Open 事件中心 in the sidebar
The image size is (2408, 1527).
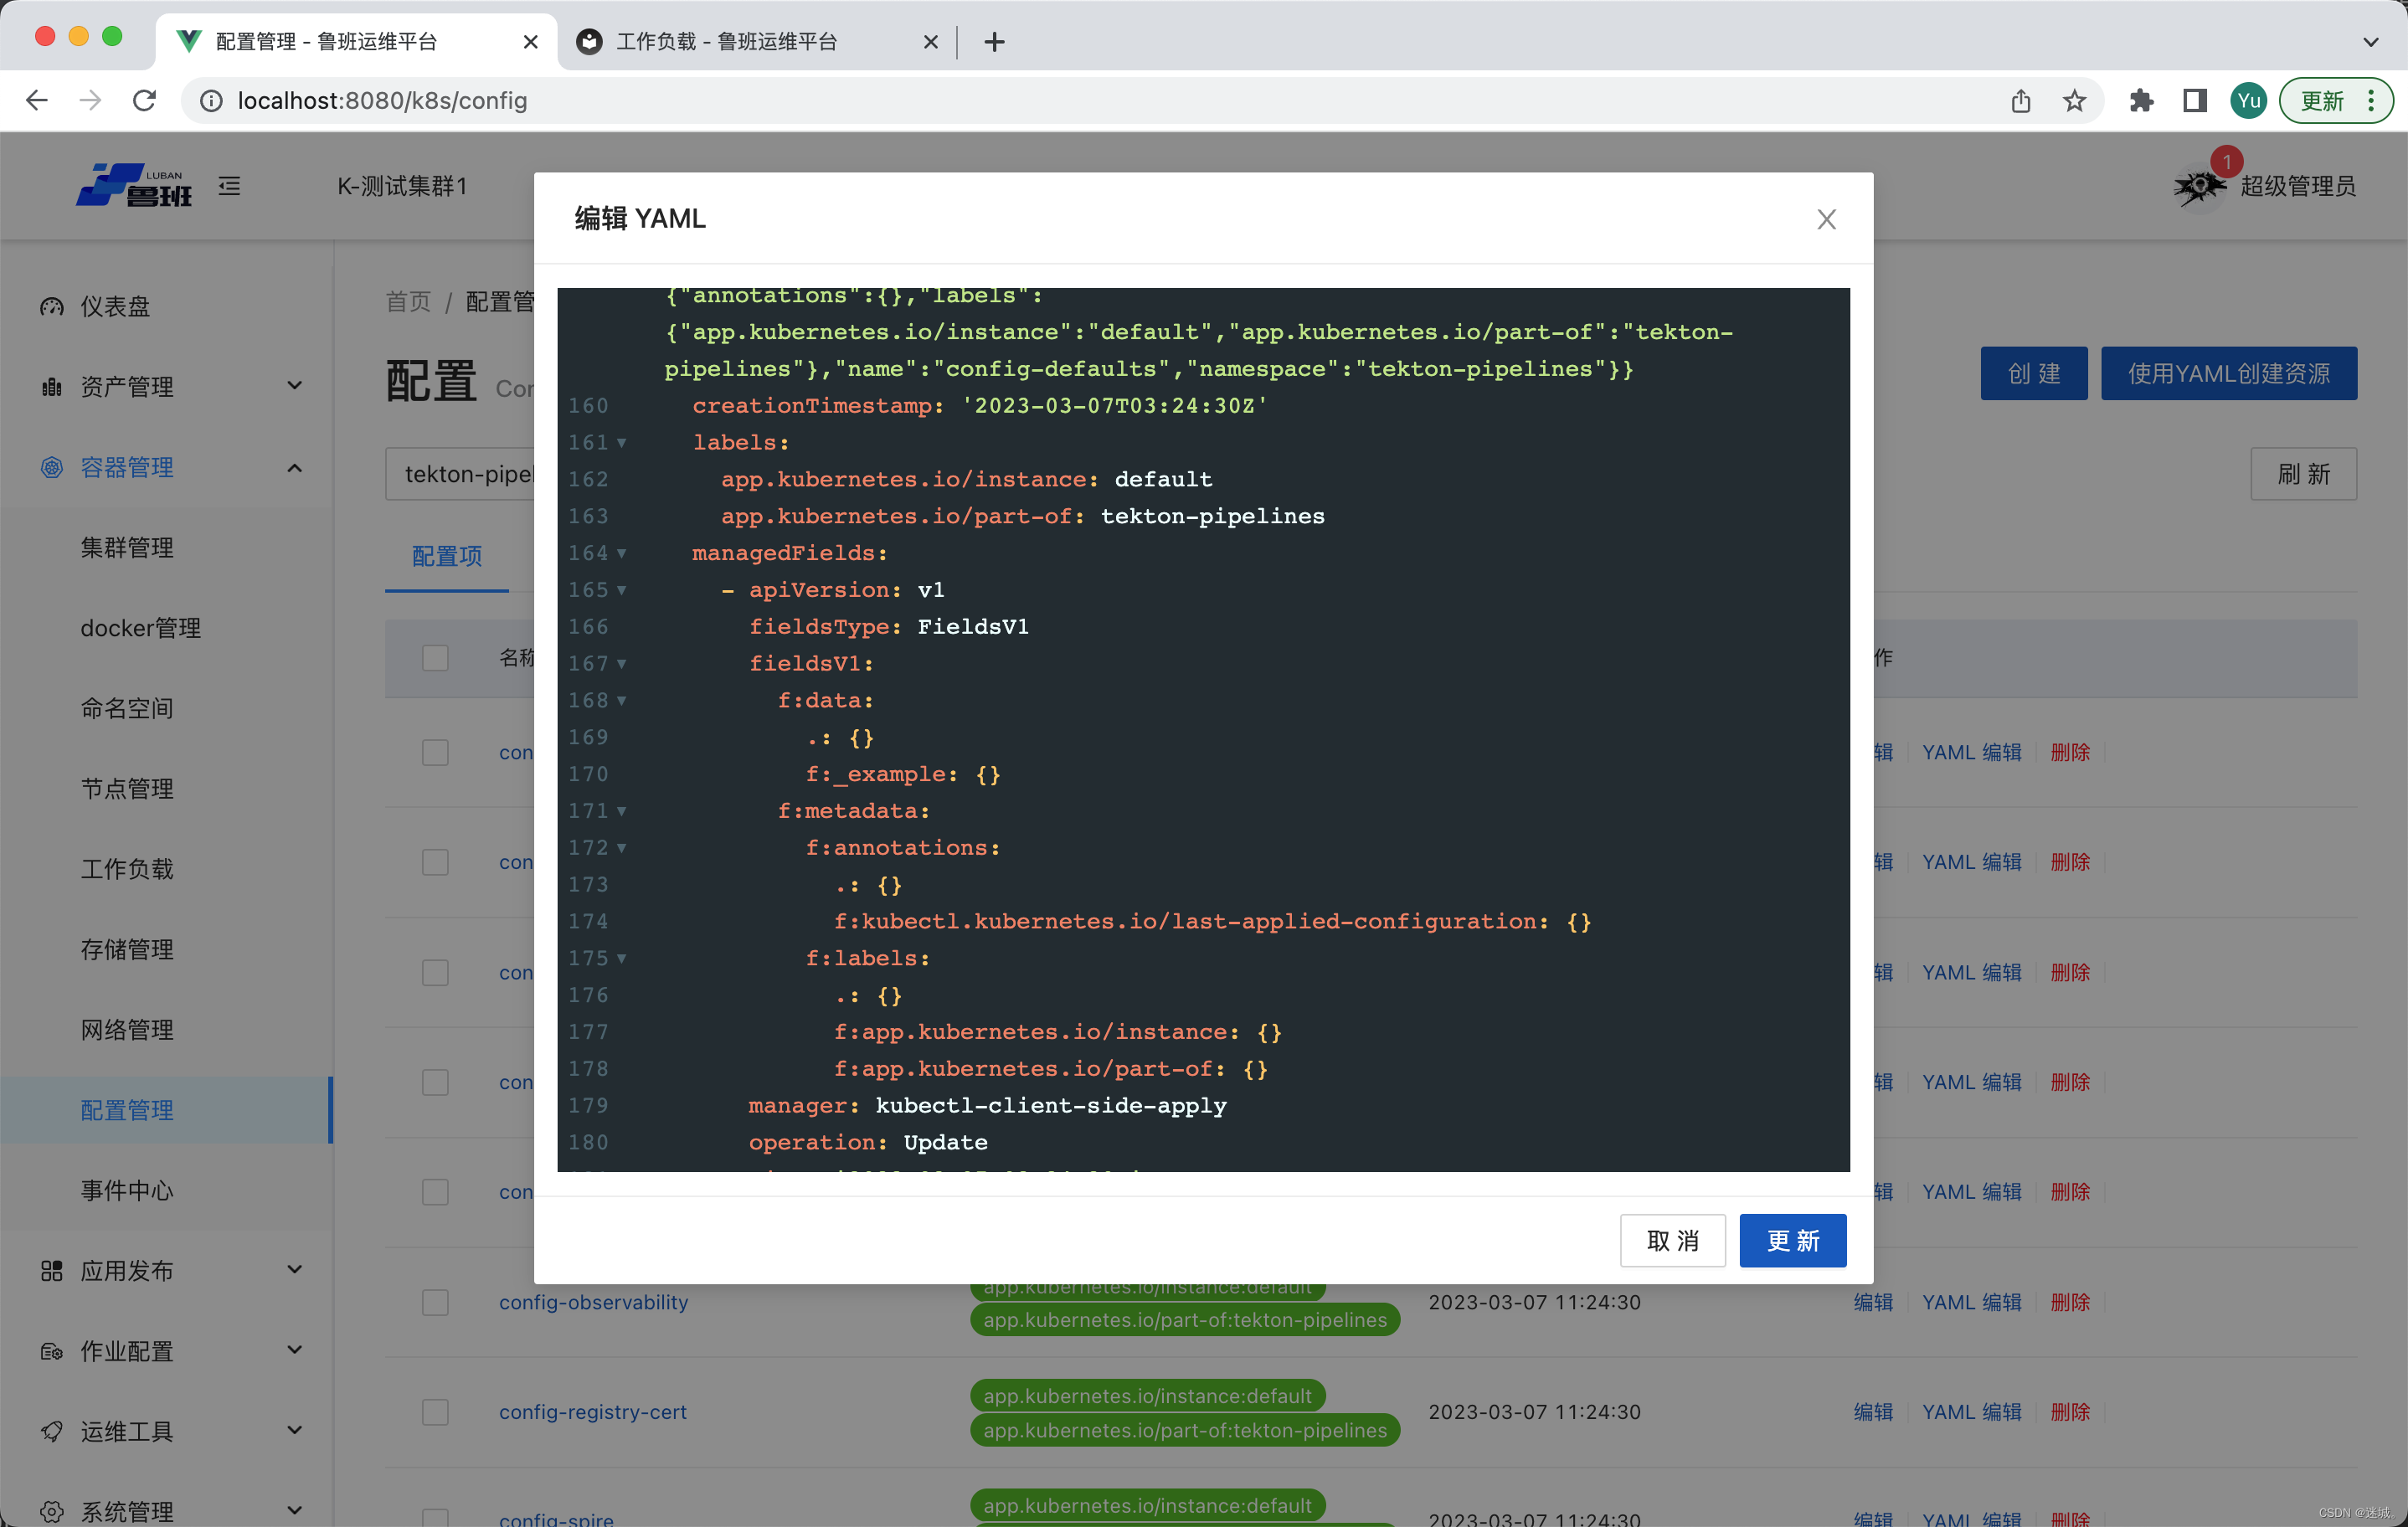pos(127,1190)
